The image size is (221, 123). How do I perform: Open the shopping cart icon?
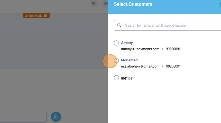point(94,4)
